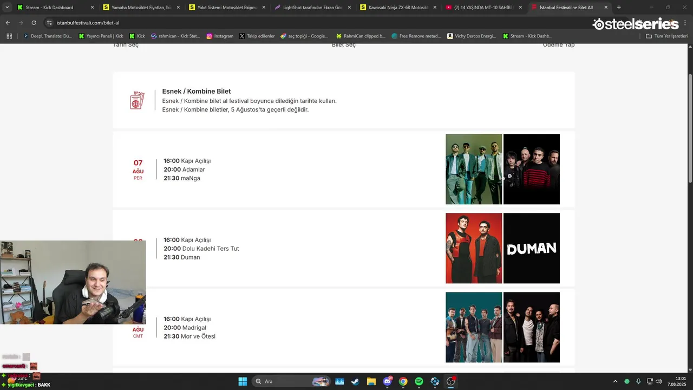The image size is (693, 390).
Task: Open the RahmiCan clipped bookmark
Action: 361,36
